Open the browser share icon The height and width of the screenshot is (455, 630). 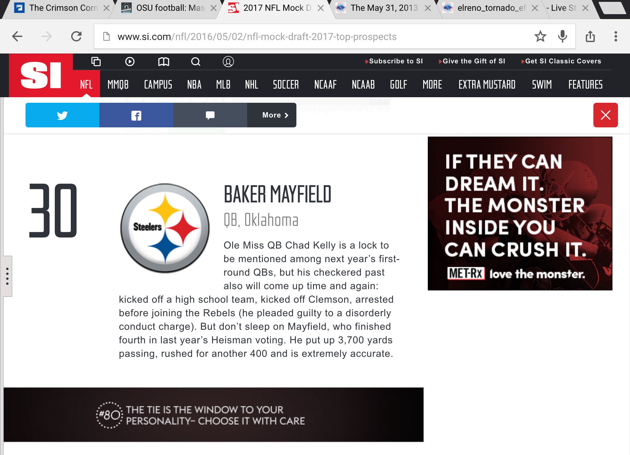click(590, 36)
